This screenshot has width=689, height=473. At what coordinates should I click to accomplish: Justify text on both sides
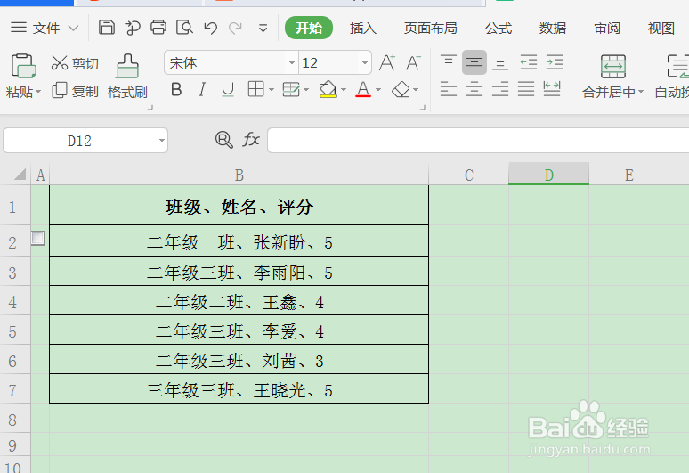tap(526, 89)
